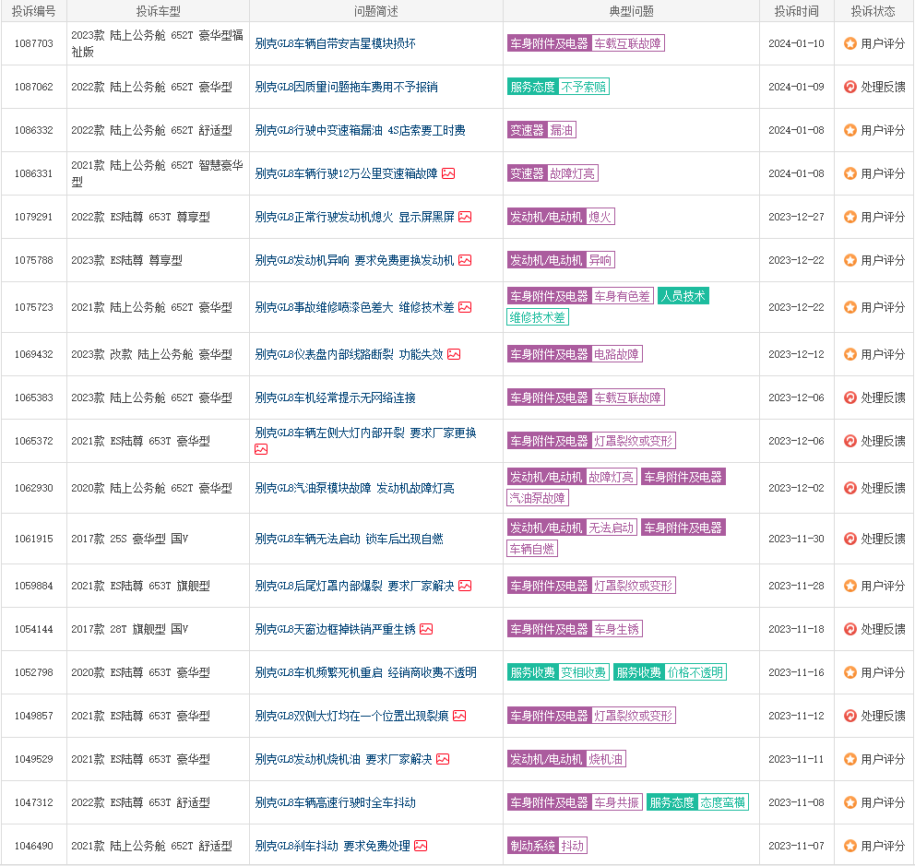This screenshot has width=915, height=866.
Task: Click the 态度蛮横 green tag
Action: click(722, 802)
